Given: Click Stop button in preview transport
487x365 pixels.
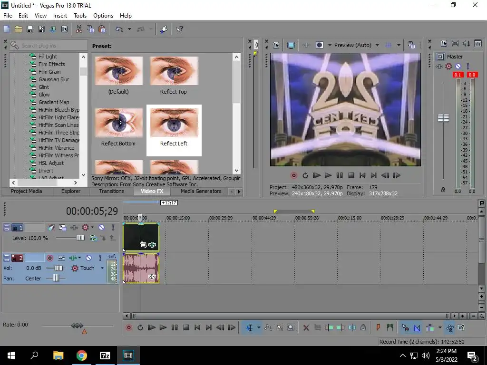Looking at the screenshot, I should point(351,176).
